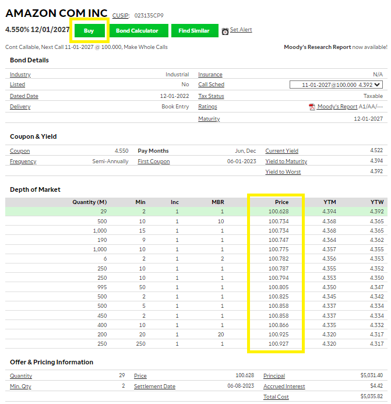Image resolution: width=391 pixels, height=404 pixels.
Task: Click the quantity 190 cell
Action: click(102, 240)
